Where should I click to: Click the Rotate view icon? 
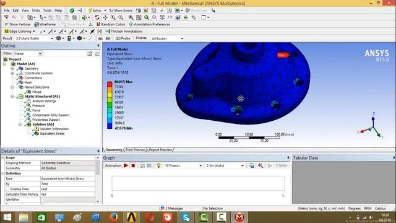click(97, 17)
